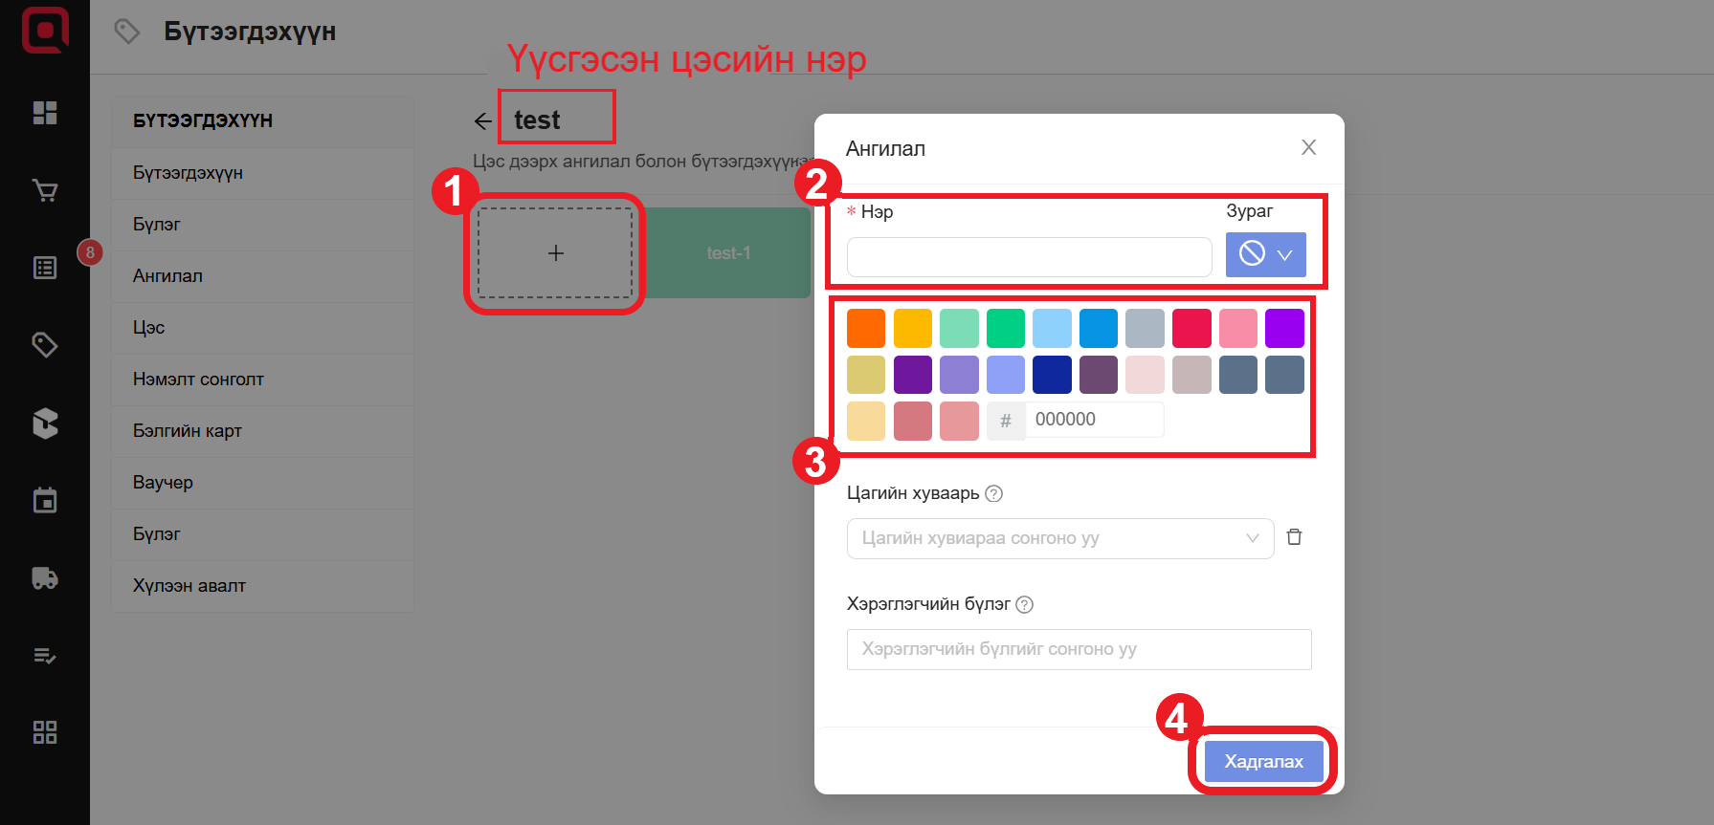Click the back arrow beside test
This screenshot has height=825, width=1714.
pyautogui.click(x=483, y=121)
